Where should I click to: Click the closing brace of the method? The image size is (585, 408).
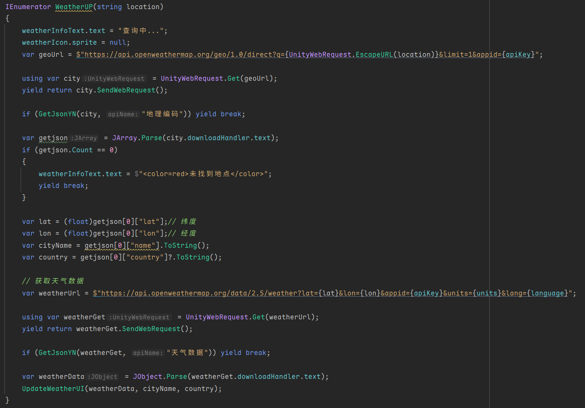click(x=7, y=400)
